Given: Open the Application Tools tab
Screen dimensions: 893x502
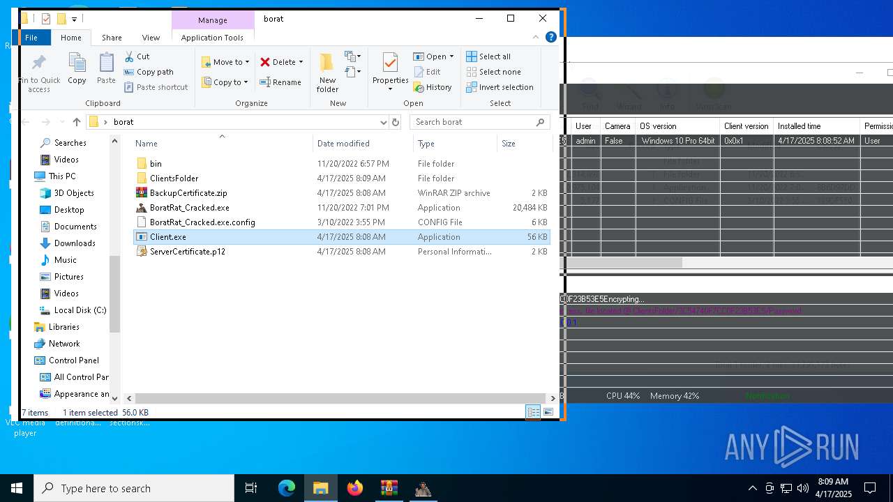Looking at the screenshot, I should point(212,38).
